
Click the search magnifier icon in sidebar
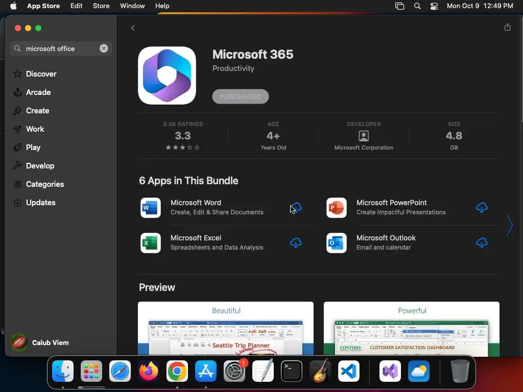(x=17, y=48)
